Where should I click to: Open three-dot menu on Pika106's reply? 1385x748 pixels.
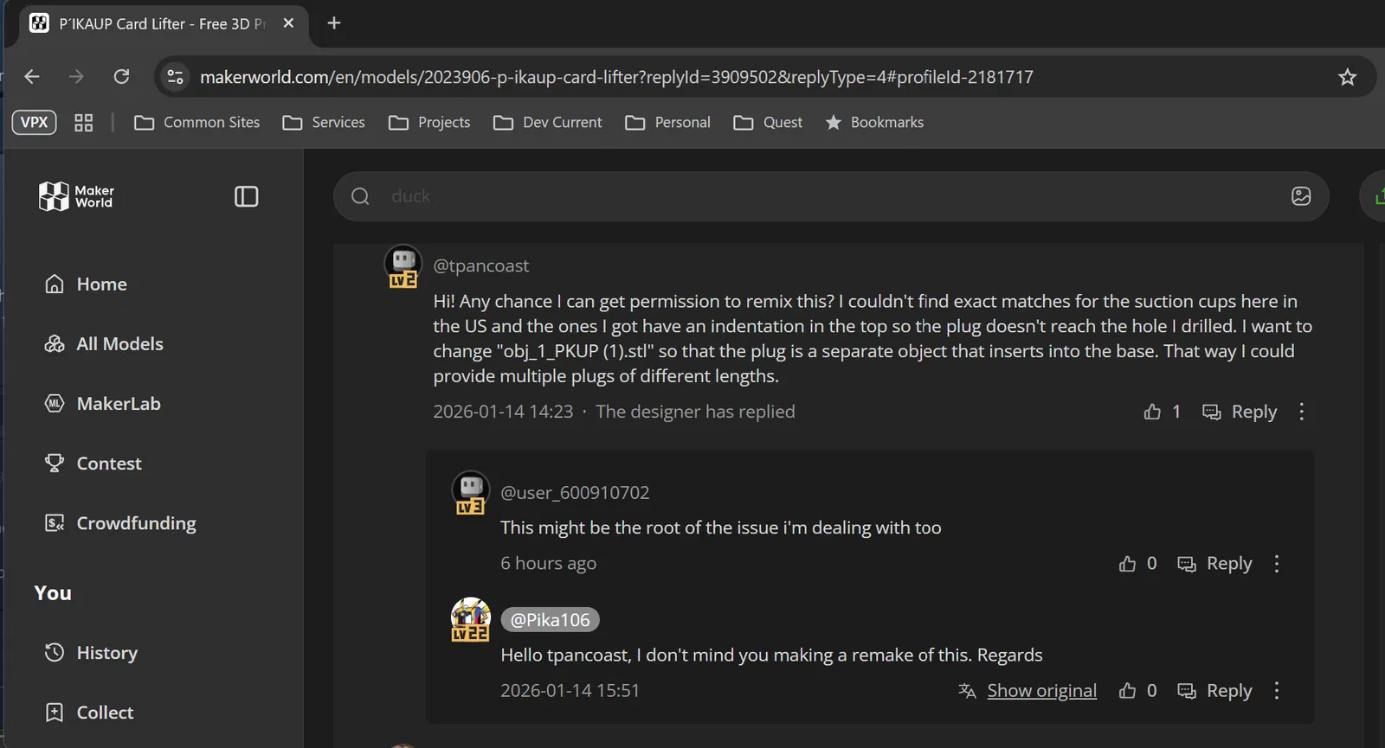point(1276,691)
